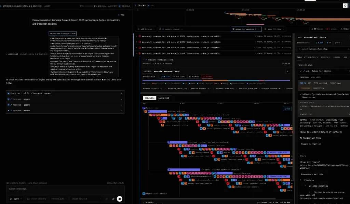This screenshot has width=350, height=204.
Task: Open the claude haiku 4.5 model dropdown
Action: (86, 199)
